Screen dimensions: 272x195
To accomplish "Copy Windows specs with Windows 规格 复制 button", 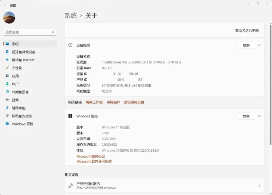I will tap(246, 116).
